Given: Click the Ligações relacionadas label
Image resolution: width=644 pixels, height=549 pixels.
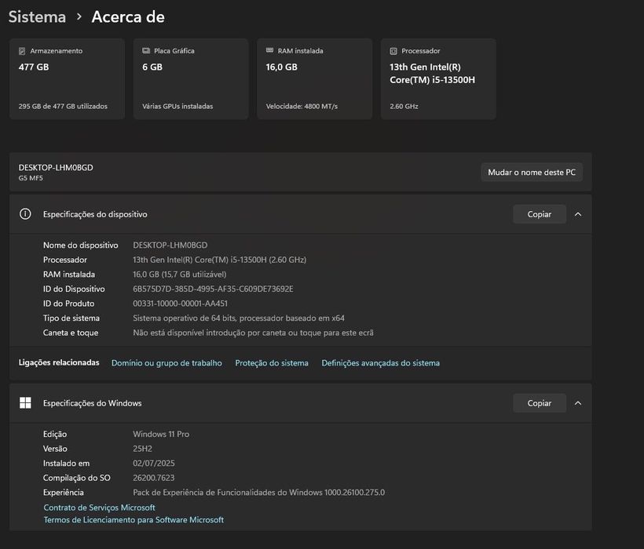Looking at the screenshot, I should [59, 362].
